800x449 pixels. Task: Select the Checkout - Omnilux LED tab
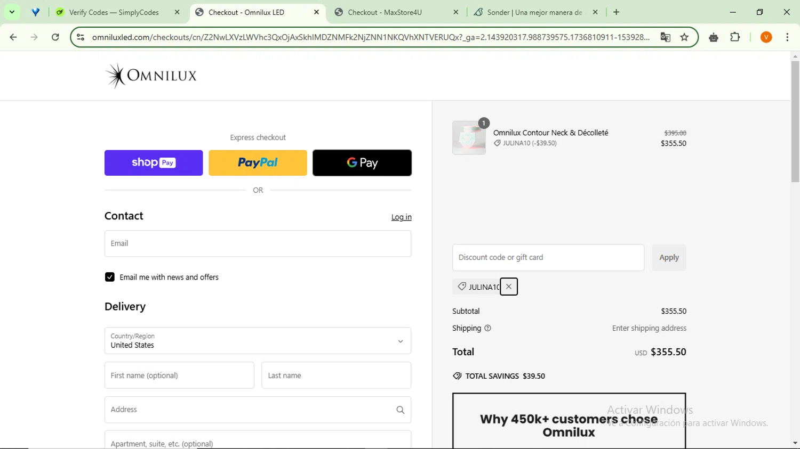[245, 12]
